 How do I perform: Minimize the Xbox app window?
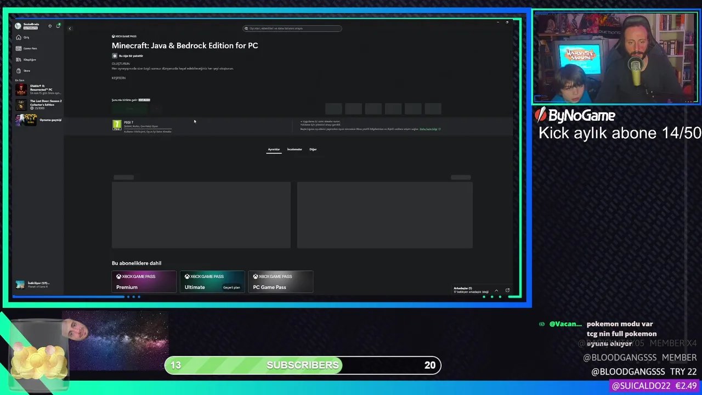tap(497, 22)
